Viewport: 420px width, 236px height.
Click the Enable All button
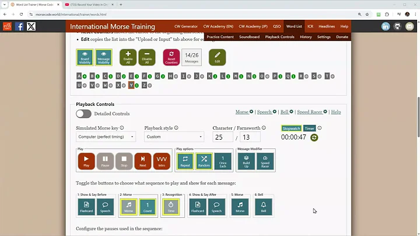128,57
